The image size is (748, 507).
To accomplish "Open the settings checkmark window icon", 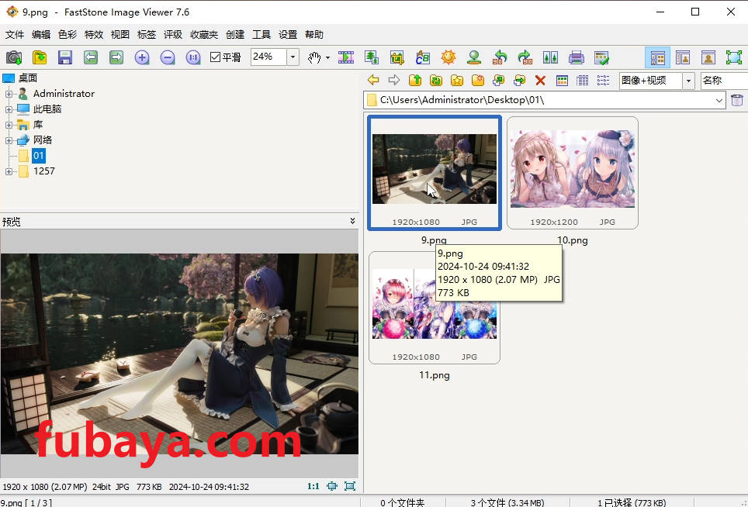I will click(602, 57).
